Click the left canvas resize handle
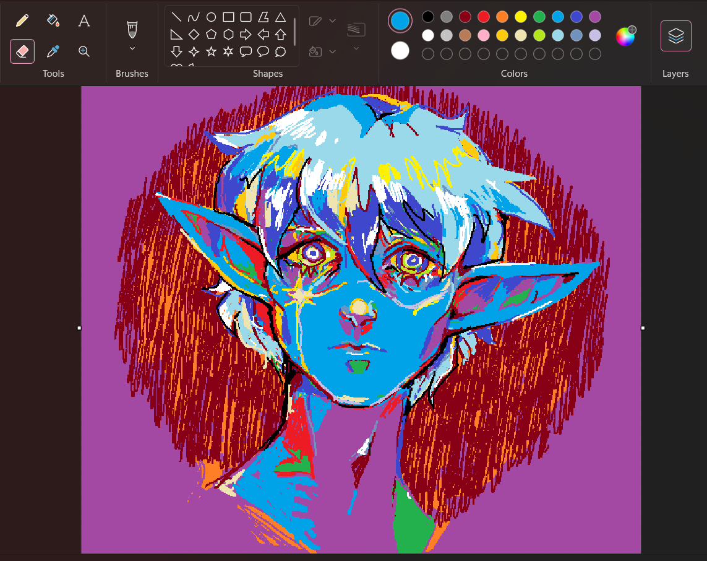707x561 pixels. point(79,328)
